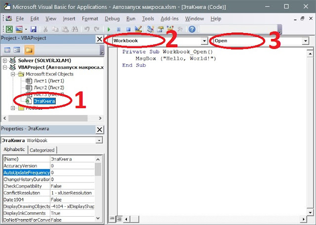Open Visual Basic Help question icon

[x=192, y=29]
